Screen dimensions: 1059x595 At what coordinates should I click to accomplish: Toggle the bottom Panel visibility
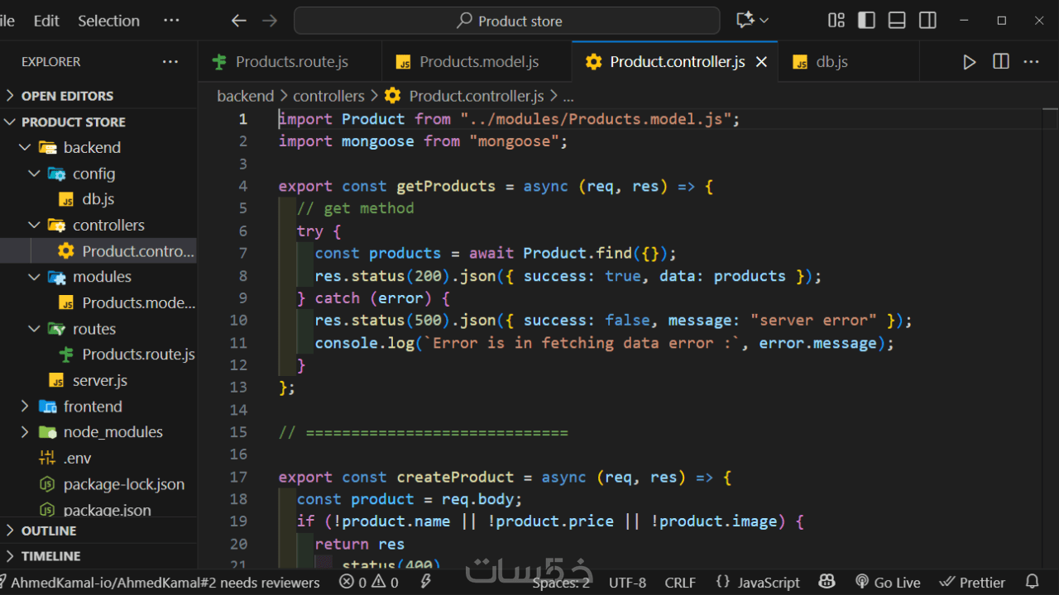click(897, 21)
